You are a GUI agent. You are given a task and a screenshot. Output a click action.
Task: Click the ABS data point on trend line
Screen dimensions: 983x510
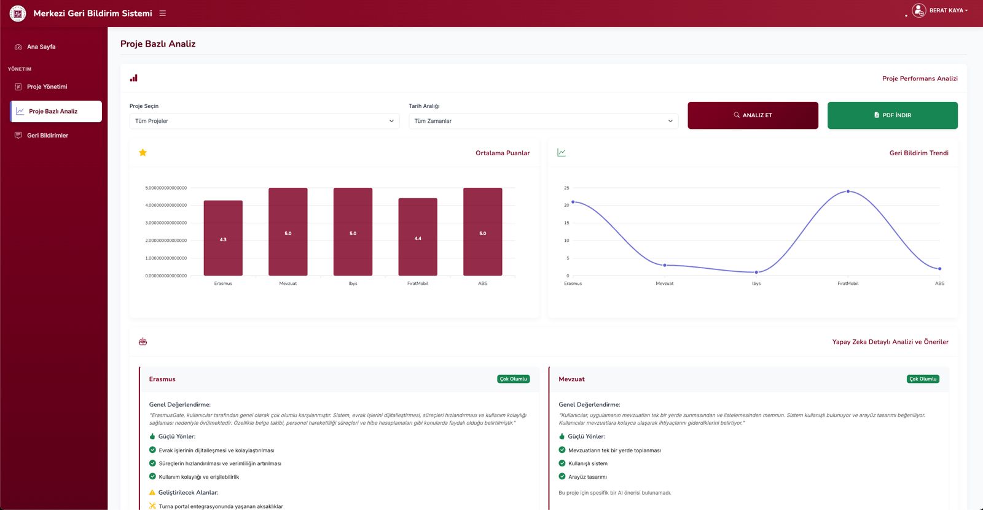tap(939, 269)
